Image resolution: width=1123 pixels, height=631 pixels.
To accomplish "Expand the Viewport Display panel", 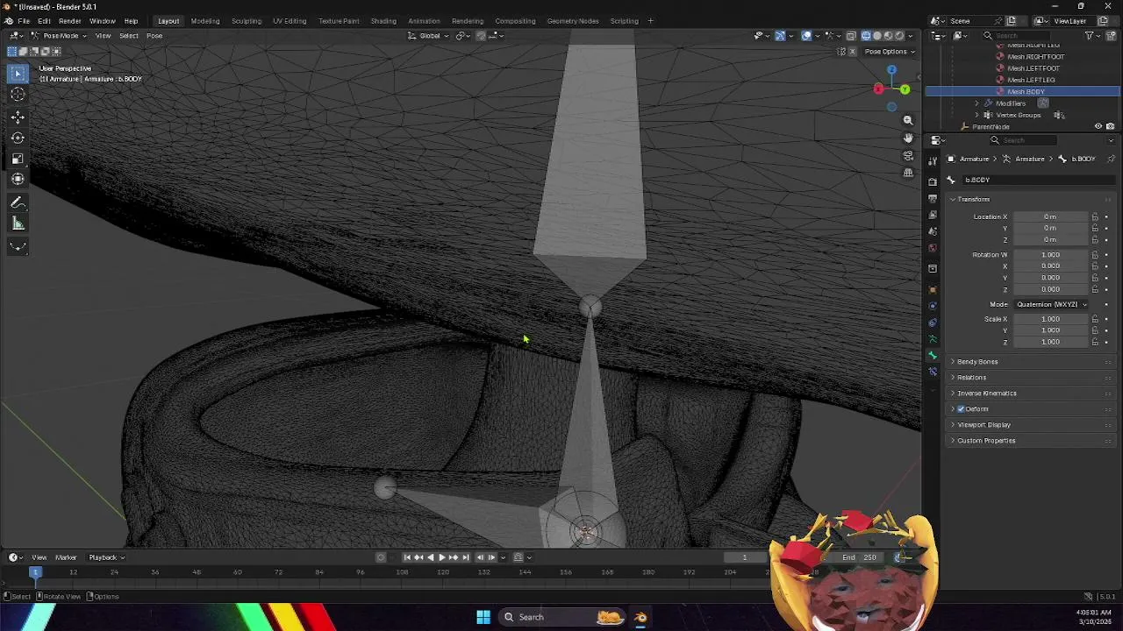I will tap(984, 425).
